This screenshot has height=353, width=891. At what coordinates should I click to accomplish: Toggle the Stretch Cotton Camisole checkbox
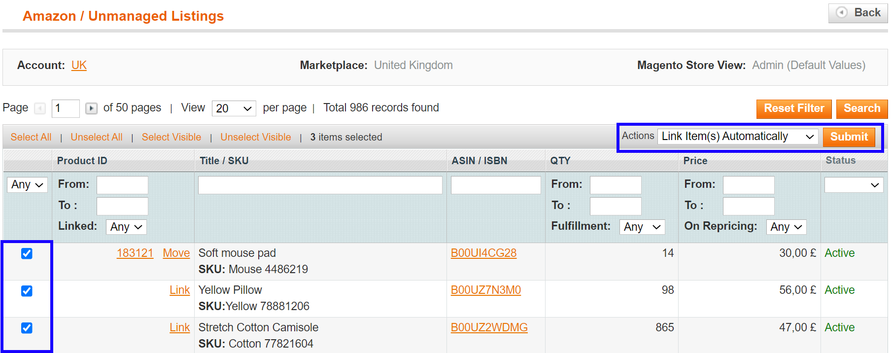tap(27, 328)
